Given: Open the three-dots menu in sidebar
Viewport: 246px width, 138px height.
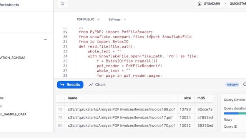Looking at the screenshot, I should click(x=45, y=39).
